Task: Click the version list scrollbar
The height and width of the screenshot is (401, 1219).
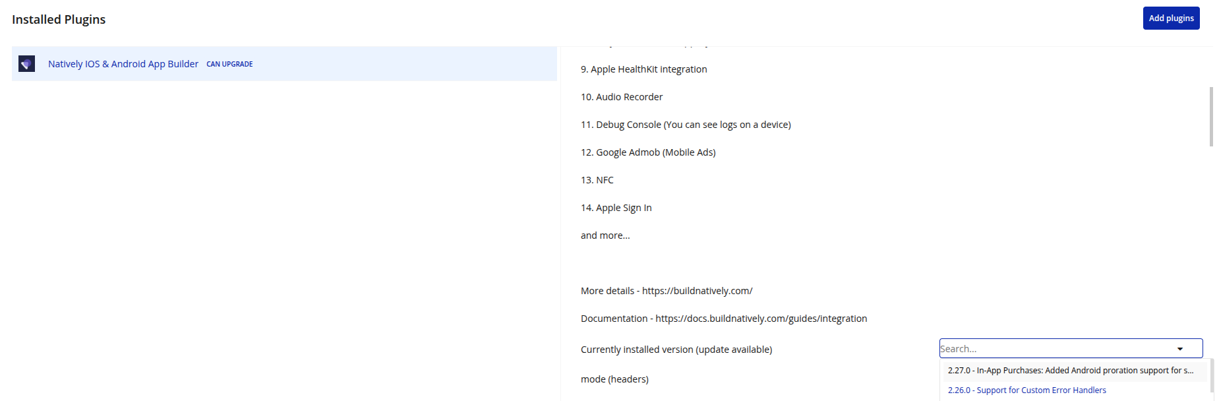Action: 1211,376
